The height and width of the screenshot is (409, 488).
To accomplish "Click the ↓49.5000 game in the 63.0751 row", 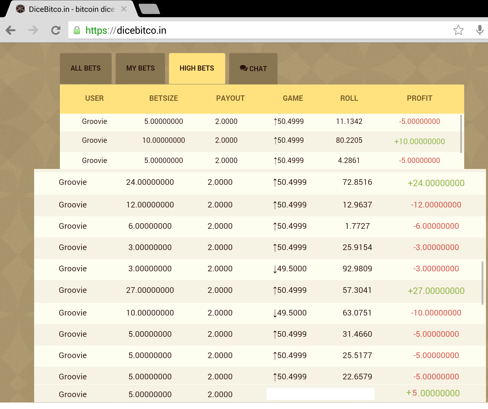I will [x=290, y=313].
